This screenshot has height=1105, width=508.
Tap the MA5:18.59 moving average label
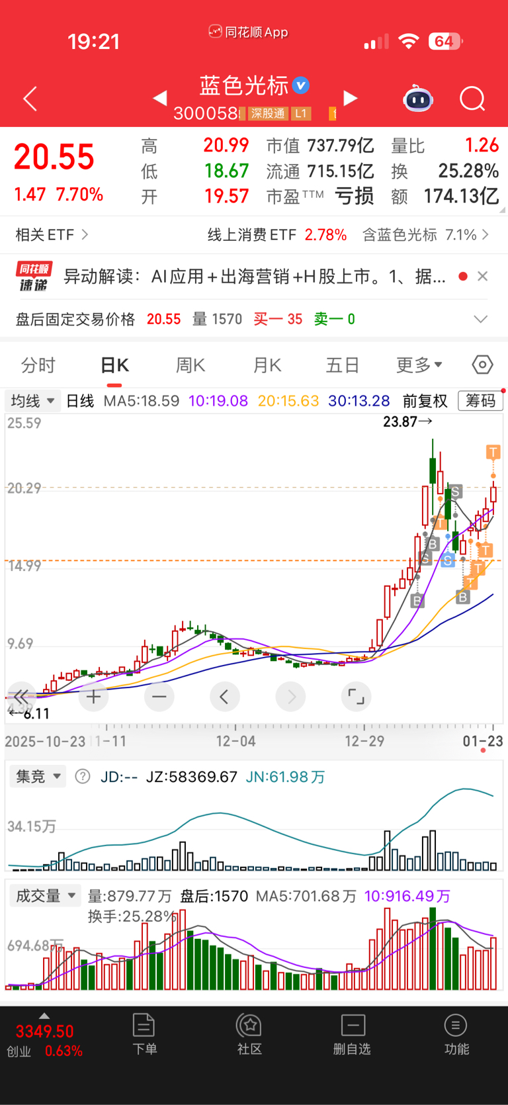tap(142, 401)
